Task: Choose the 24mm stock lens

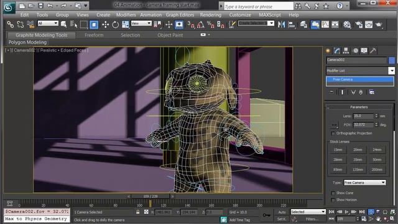Action: [377, 150]
